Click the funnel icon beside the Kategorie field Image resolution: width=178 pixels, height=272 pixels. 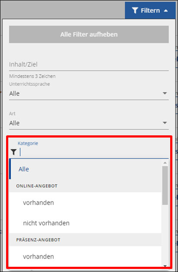pos(13,152)
